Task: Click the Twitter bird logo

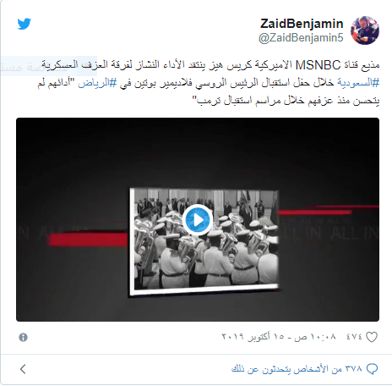Action: (24, 24)
